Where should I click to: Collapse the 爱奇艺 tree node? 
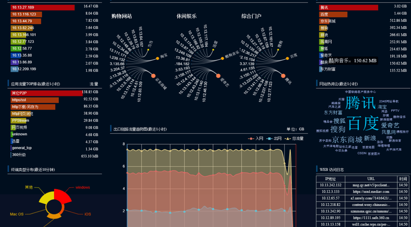point(218,76)
